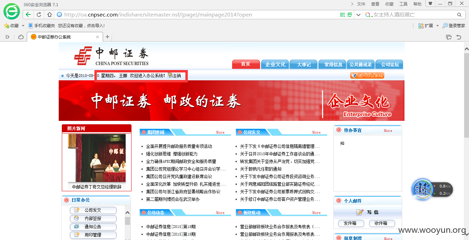The width and height of the screenshot is (469, 240).
Task: Select the 公共通讯录 navigation tab
Action: [361, 64]
